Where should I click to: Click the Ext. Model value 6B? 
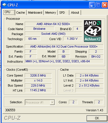[64, 56]
